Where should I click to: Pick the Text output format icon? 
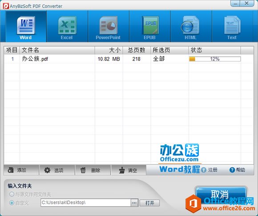click(232, 26)
